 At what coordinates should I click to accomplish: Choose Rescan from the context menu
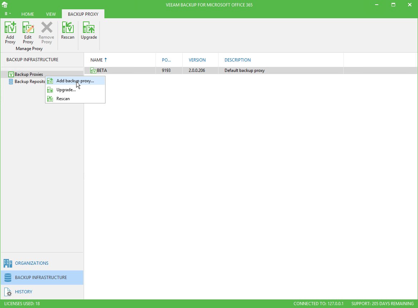(x=75, y=99)
